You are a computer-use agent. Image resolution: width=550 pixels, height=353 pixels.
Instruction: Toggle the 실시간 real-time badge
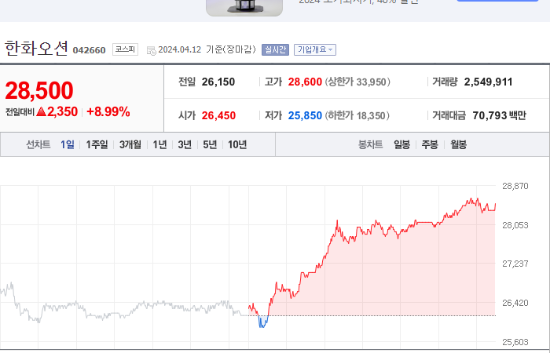[275, 49]
